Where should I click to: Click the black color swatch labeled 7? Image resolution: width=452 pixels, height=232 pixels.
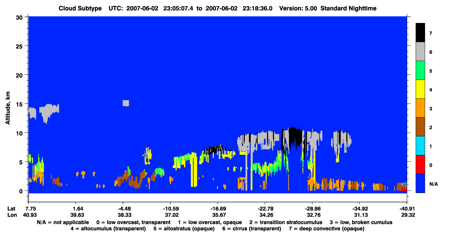point(420,33)
